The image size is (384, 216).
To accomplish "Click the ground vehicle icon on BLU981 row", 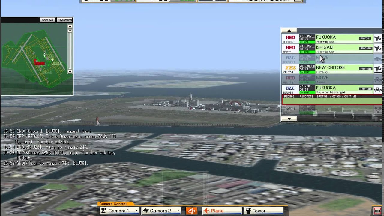I will 378,89.
